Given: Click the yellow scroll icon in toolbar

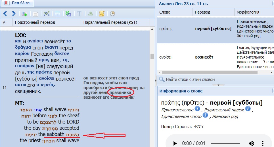Looking at the screenshot, I should tap(101, 13).
